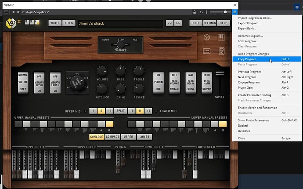Click the dice randomize cube icon
Image resolution: width=303 pixels, height=189 pixels.
[x=207, y=37]
